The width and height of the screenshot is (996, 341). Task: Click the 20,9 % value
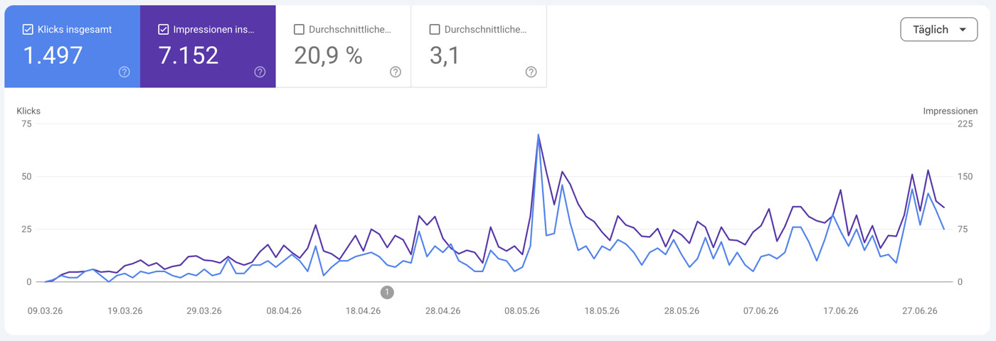(x=328, y=55)
